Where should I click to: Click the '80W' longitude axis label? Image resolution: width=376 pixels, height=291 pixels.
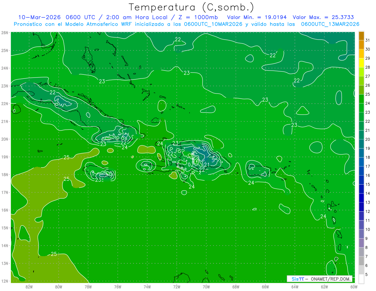(x=59, y=287)
